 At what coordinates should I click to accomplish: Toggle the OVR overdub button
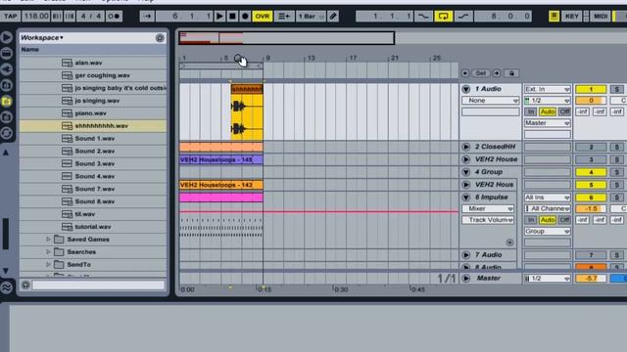[x=263, y=17]
